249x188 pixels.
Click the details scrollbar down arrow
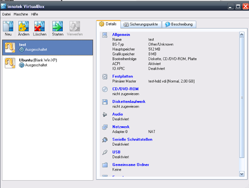[242, 174]
